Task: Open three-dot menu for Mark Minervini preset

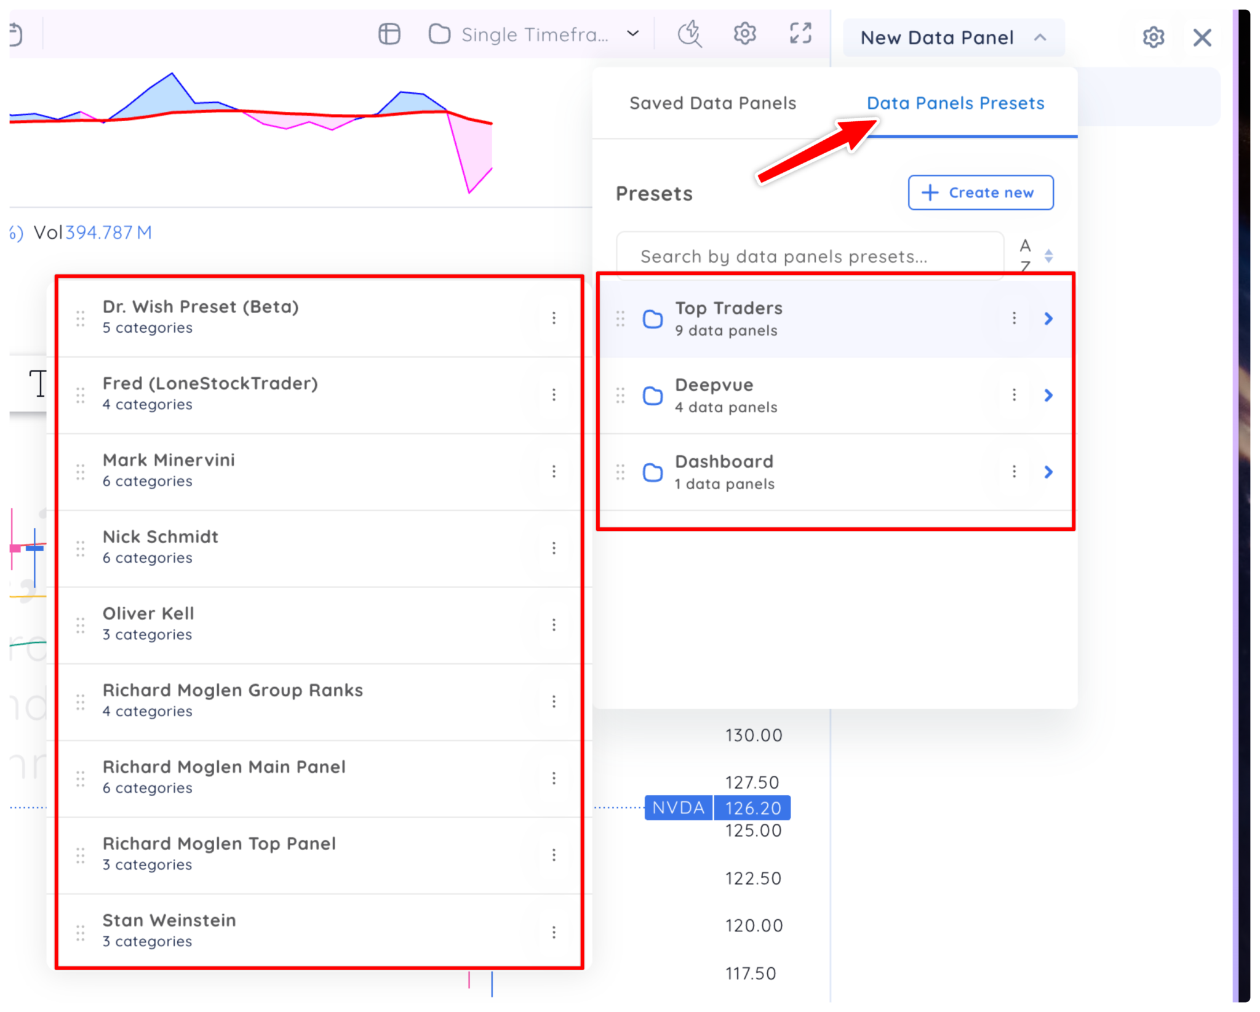Action: coord(554,471)
